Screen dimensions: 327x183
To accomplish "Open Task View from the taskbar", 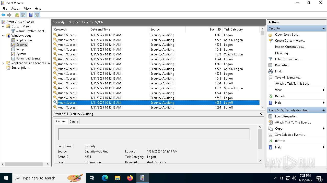I will 92,178.
